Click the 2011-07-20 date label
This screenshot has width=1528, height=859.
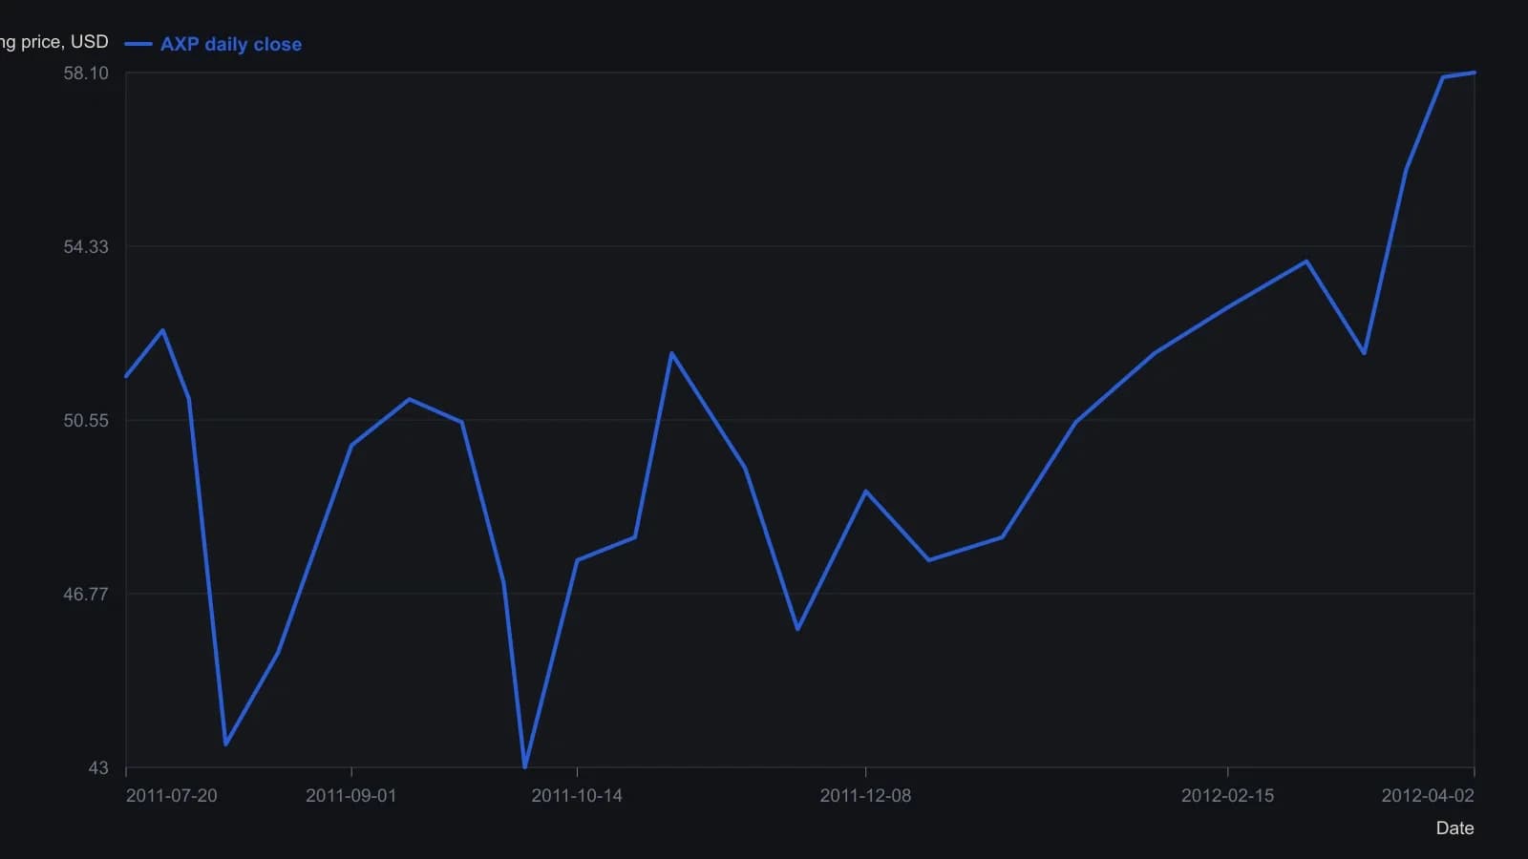pos(172,796)
